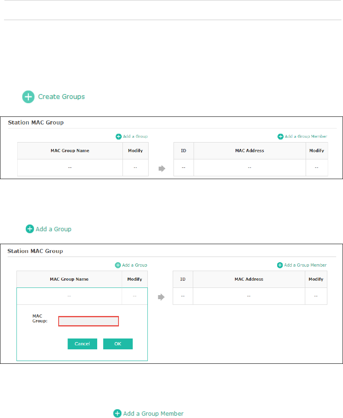
Task: Click the Add a Group Member text in the lower panel
Action: click(305, 265)
